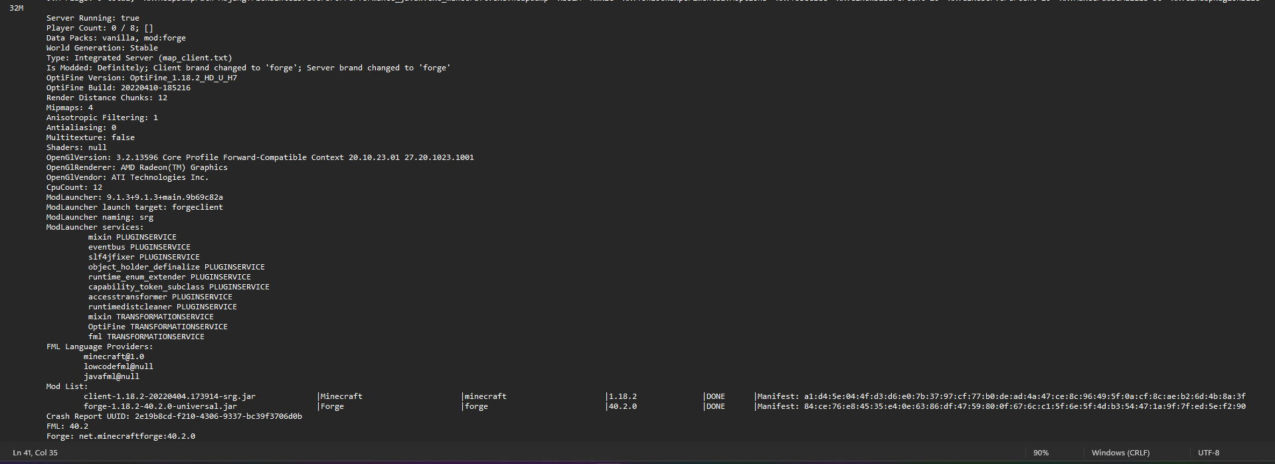1275x464 pixels.
Task: Click the '|Minecraft' mod name cell
Action: pyautogui.click(x=340, y=396)
